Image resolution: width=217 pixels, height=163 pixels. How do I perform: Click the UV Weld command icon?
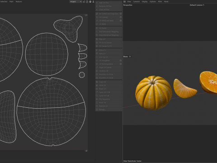[97, 24]
